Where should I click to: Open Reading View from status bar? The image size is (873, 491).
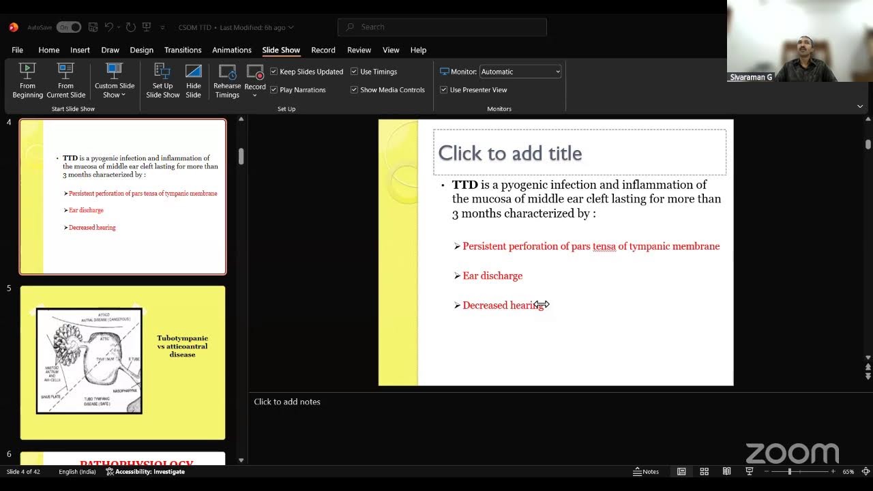(727, 471)
